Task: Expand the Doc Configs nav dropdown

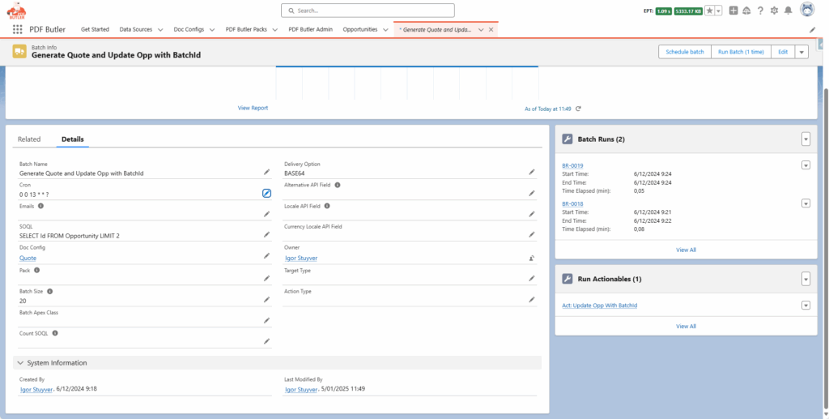Action: point(212,30)
